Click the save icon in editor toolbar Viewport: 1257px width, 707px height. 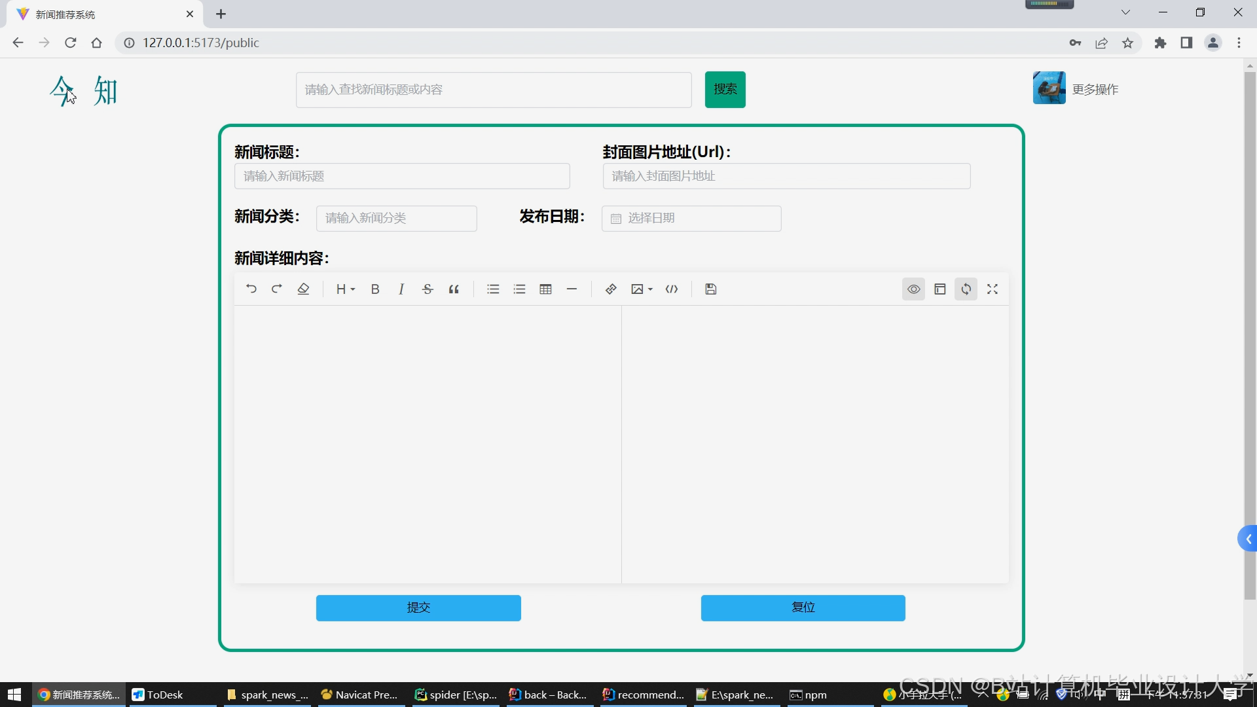point(711,289)
